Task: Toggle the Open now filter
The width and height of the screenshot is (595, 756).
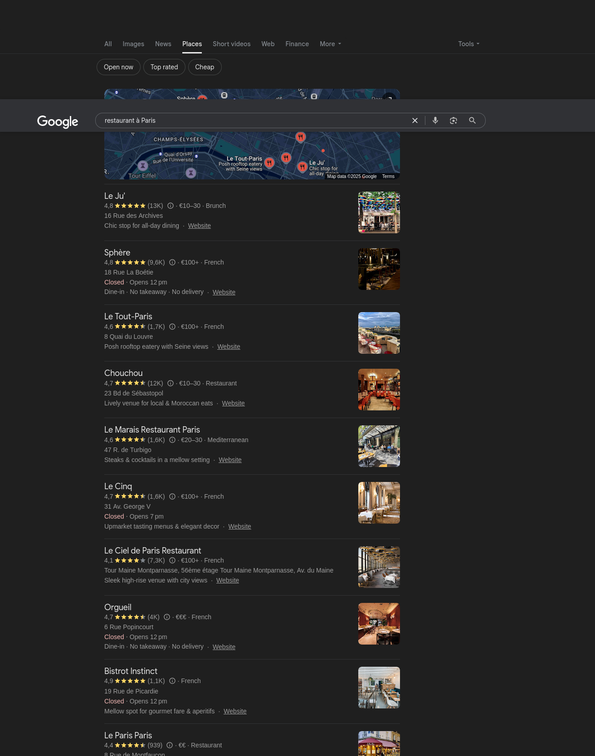Action: pyautogui.click(x=118, y=67)
